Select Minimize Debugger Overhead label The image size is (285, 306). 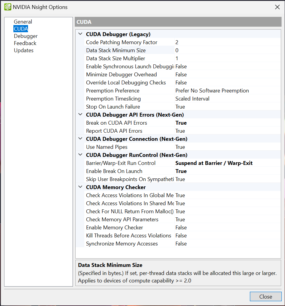[122, 74]
